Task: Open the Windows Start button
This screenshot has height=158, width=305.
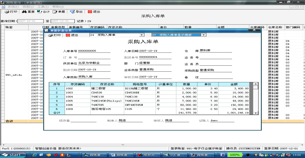Action: pyautogui.click(x=11, y=155)
